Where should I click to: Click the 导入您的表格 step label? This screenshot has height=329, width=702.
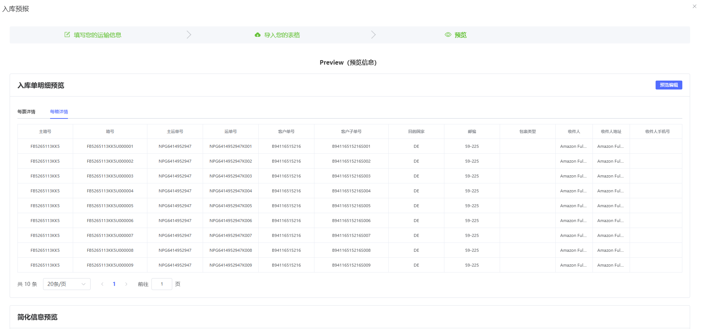(x=282, y=35)
